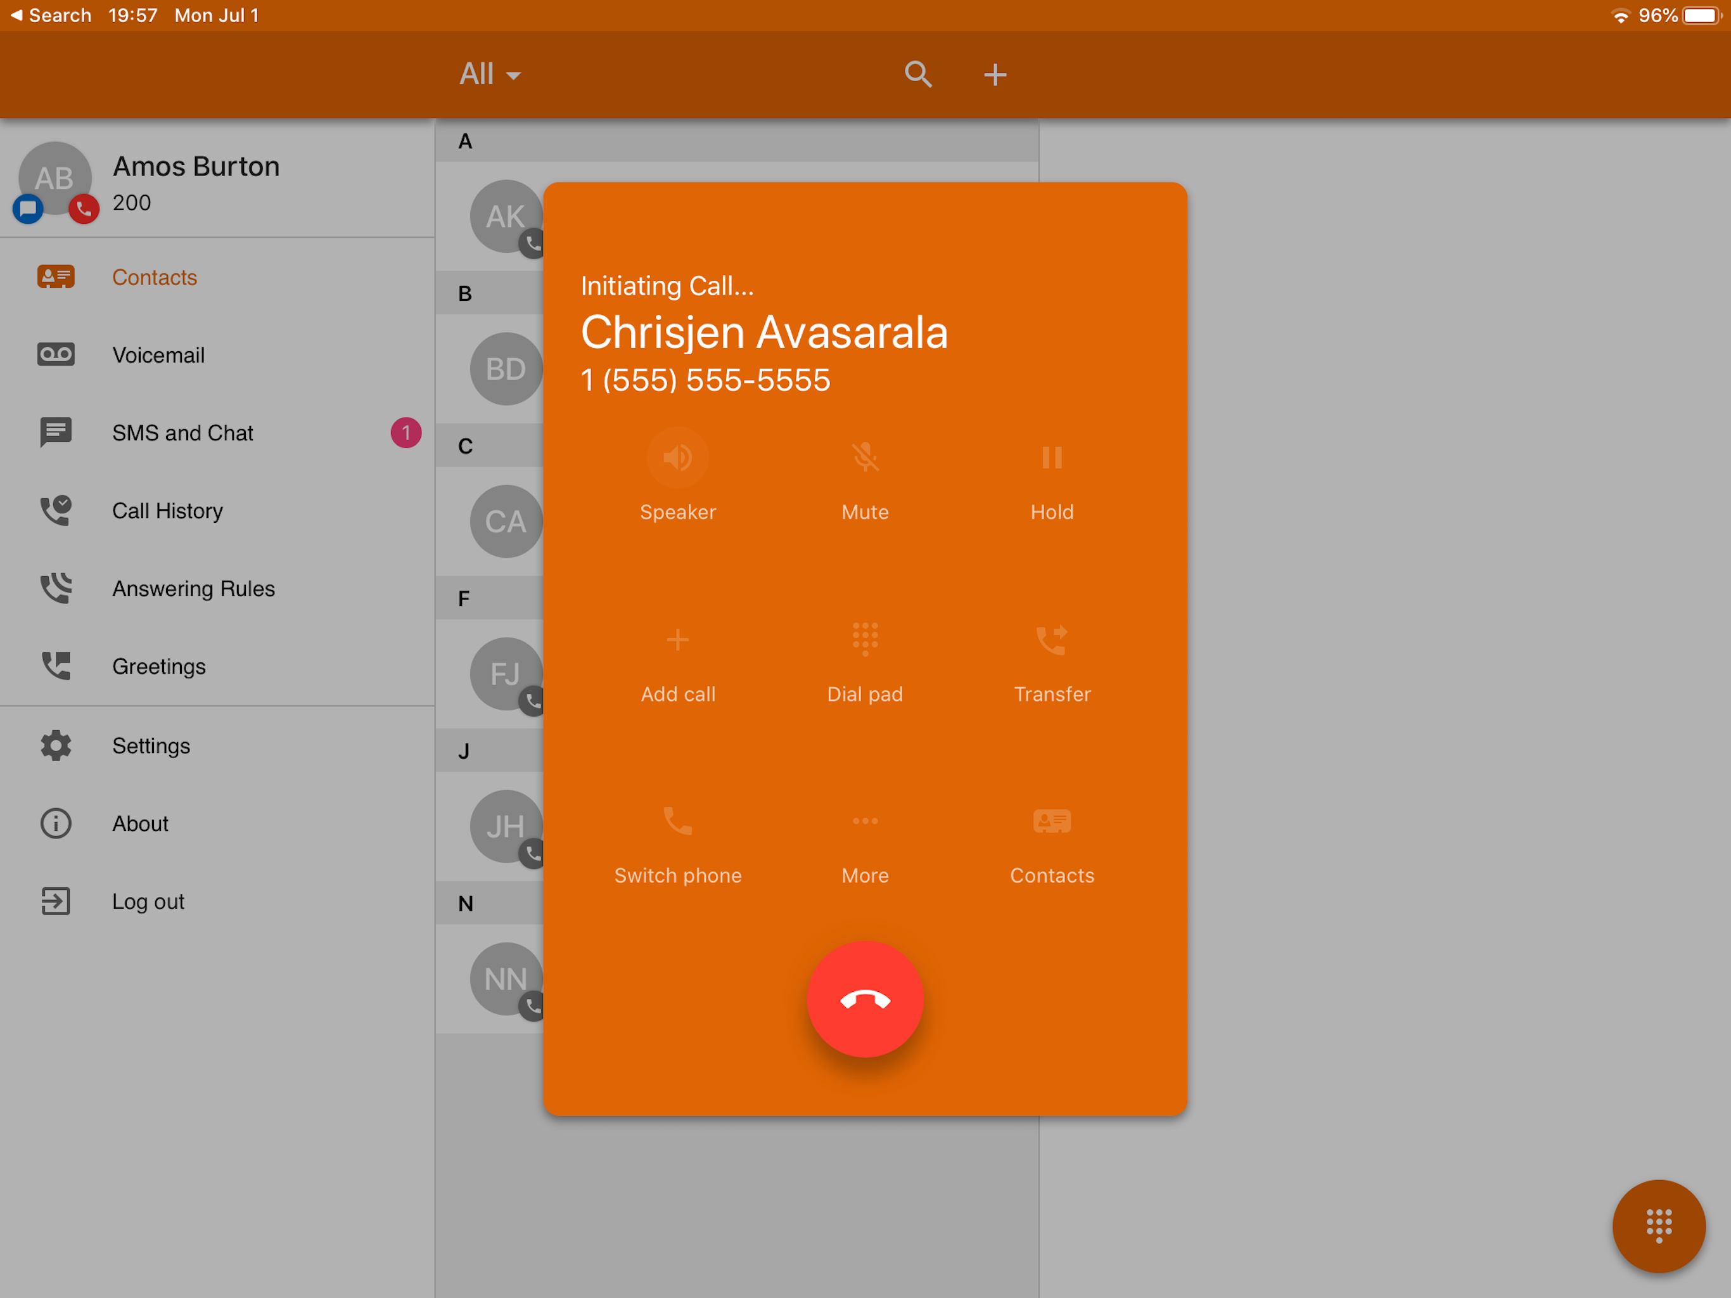Click the add contact plus icon
1731x1298 pixels.
[995, 74]
